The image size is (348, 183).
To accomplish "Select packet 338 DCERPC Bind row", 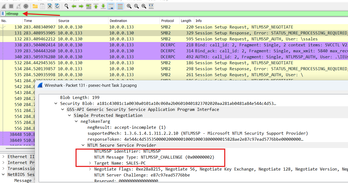I will [x=174, y=45].
